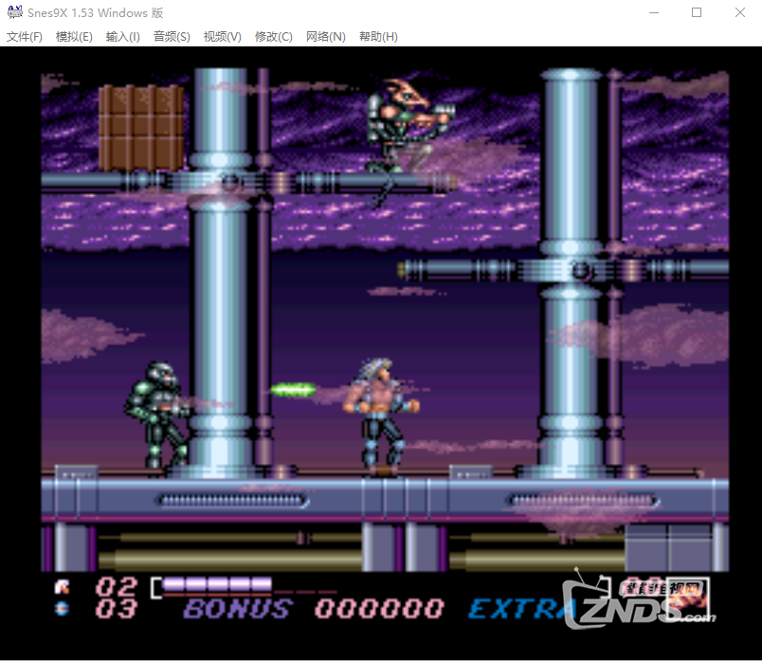The width and height of the screenshot is (762, 661).
Task: Click the 000000 score counter
Action: coord(379,609)
